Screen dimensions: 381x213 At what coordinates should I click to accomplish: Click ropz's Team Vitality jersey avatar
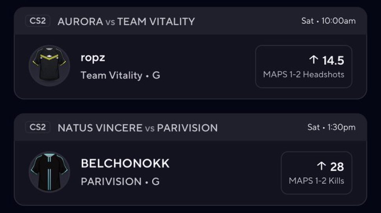(50, 66)
